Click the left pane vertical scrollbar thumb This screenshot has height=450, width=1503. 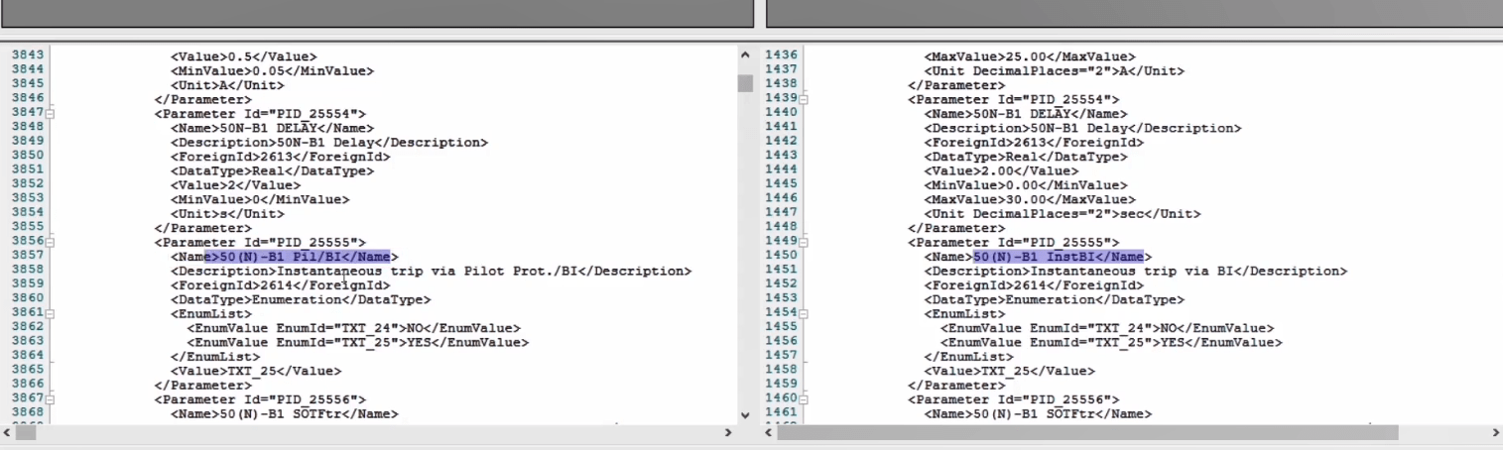click(745, 82)
